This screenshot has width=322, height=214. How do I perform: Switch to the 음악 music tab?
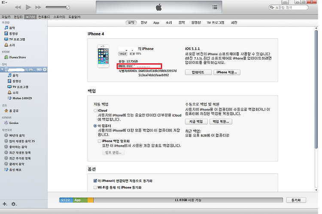[182, 23]
